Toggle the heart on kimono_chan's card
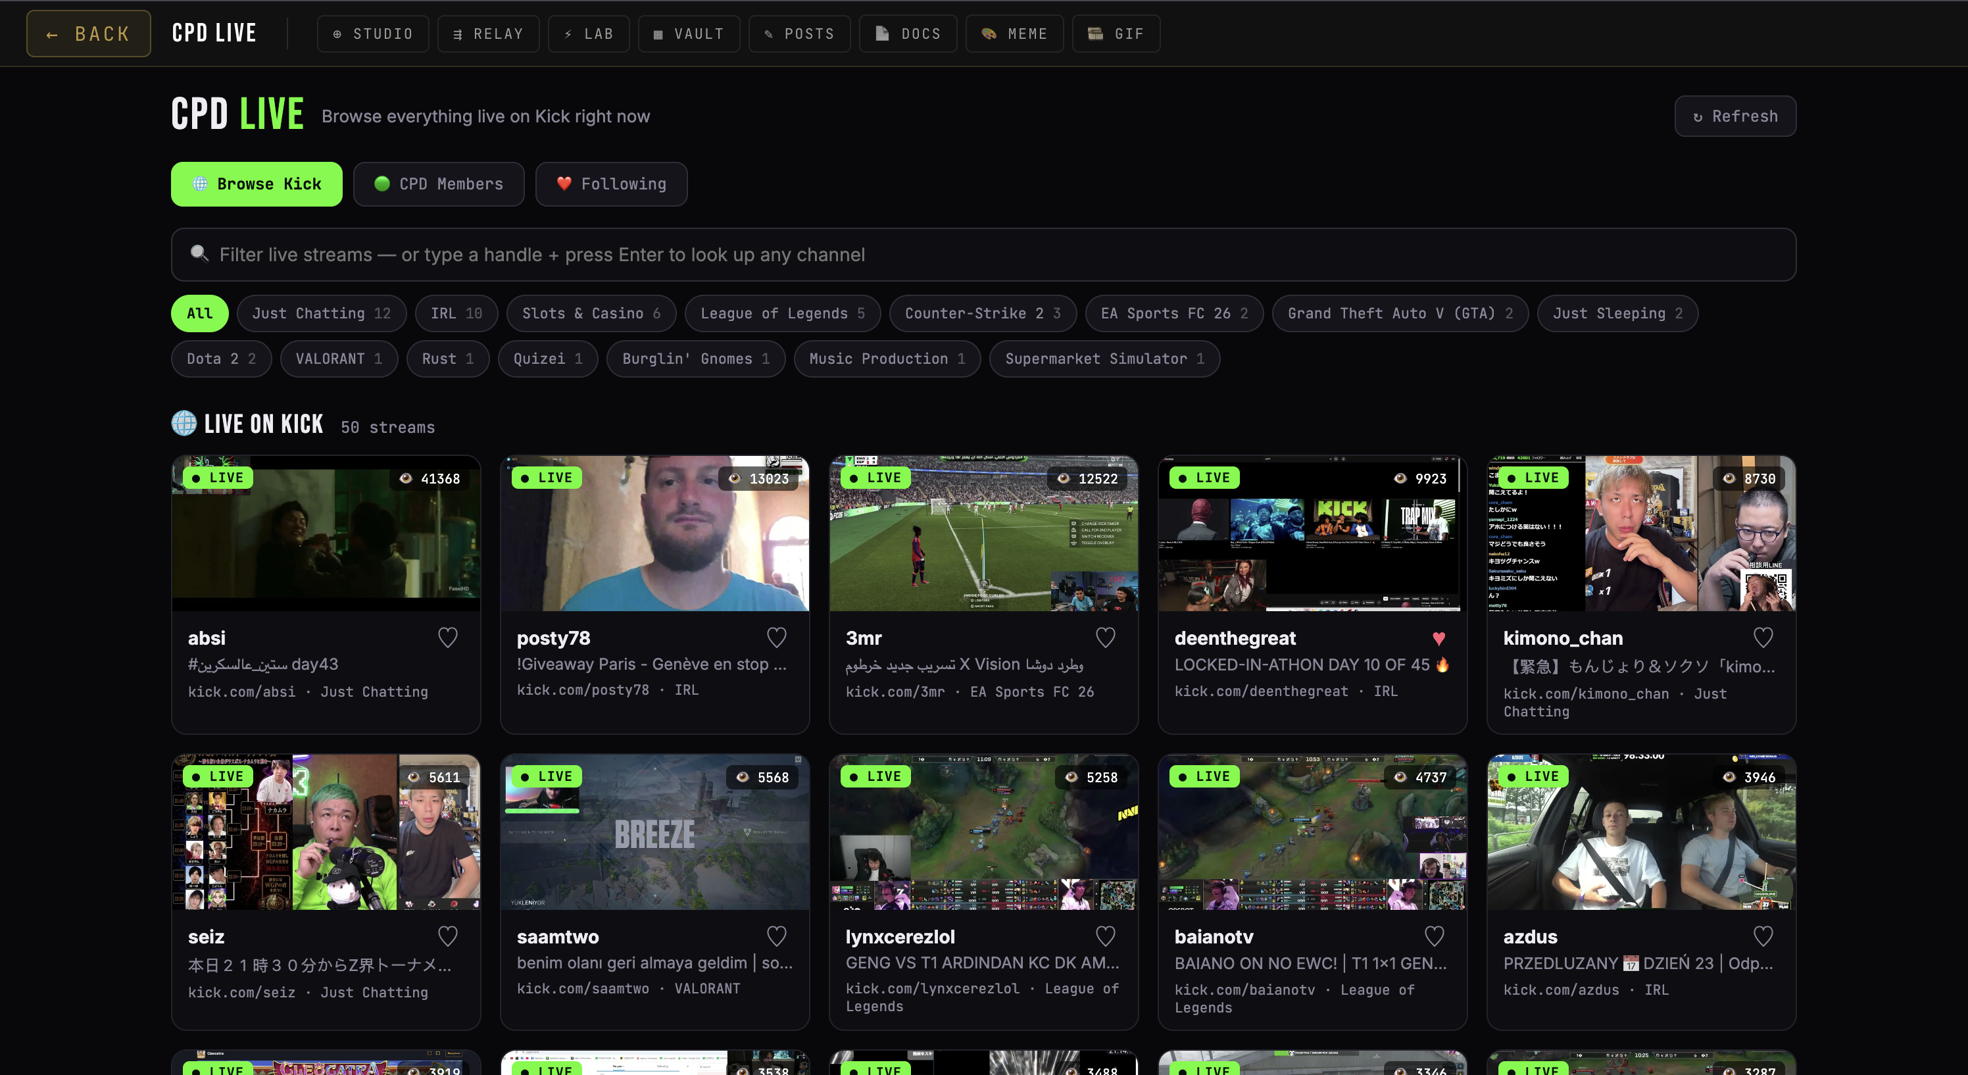1968x1075 pixels. (x=1763, y=637)
